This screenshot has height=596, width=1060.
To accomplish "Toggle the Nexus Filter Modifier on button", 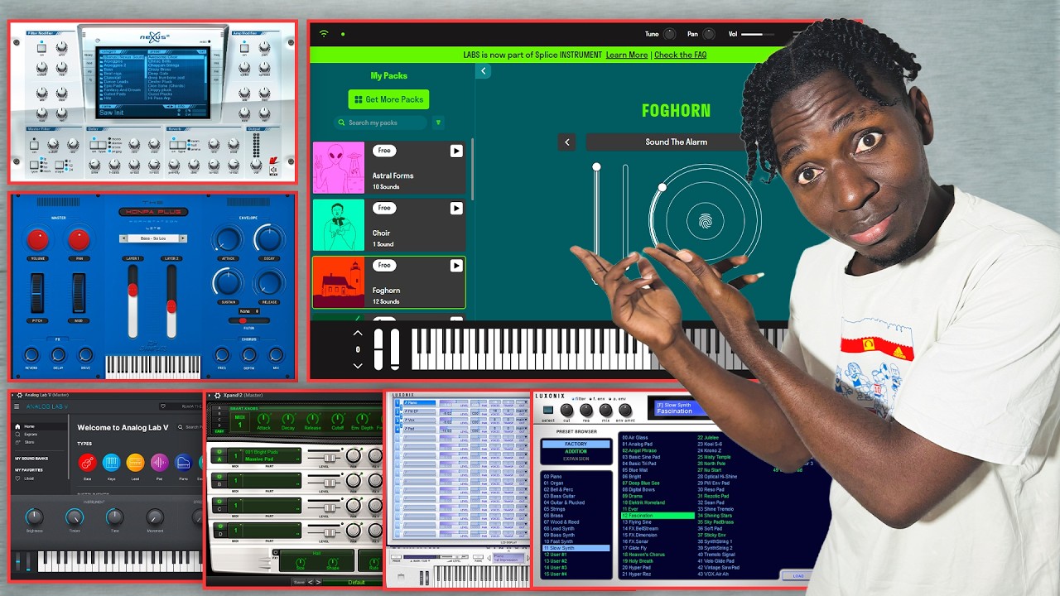I will click(41, 49).
